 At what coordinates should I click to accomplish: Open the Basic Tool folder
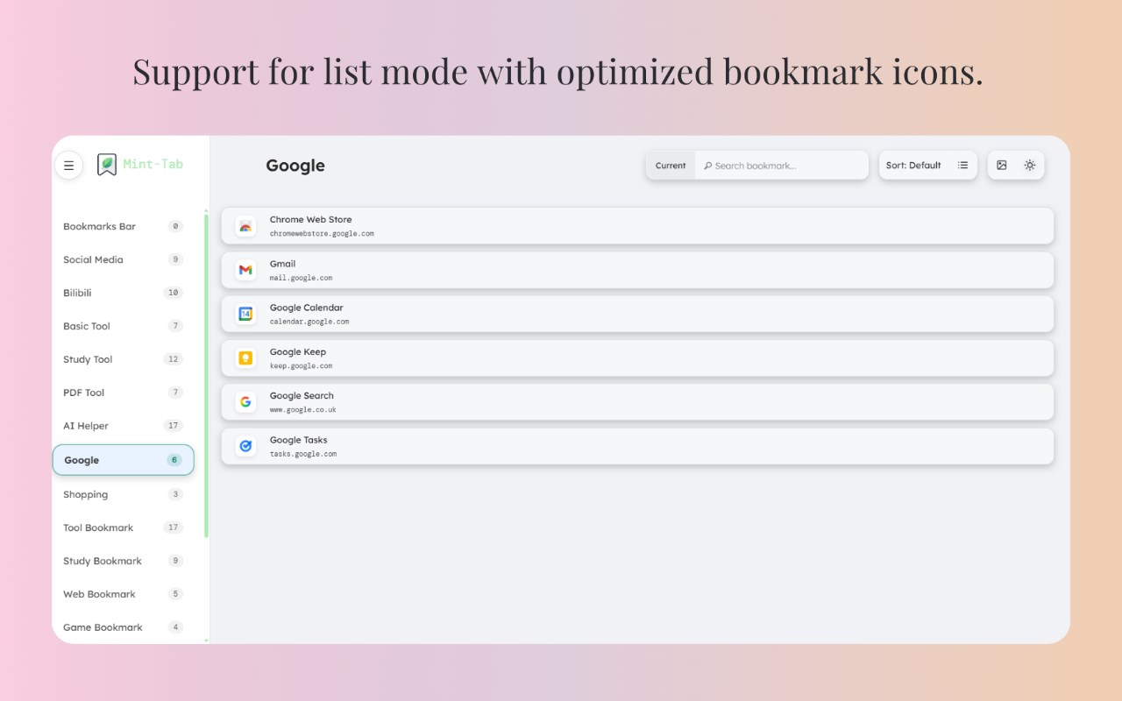(123, 326)
